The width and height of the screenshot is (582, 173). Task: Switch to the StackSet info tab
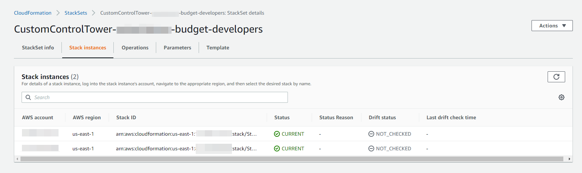coord(38,48)
